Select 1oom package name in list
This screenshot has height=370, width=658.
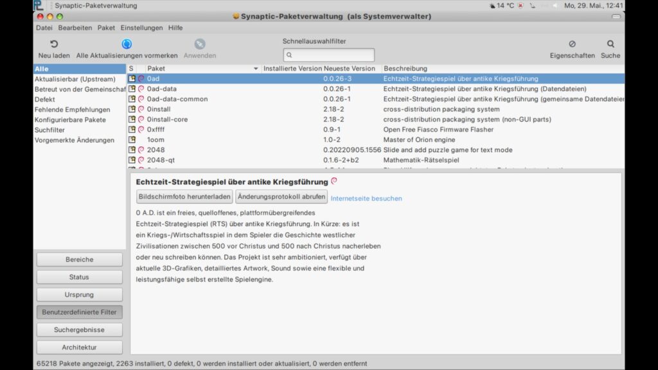pyautogui.click(x=156, y=139)
